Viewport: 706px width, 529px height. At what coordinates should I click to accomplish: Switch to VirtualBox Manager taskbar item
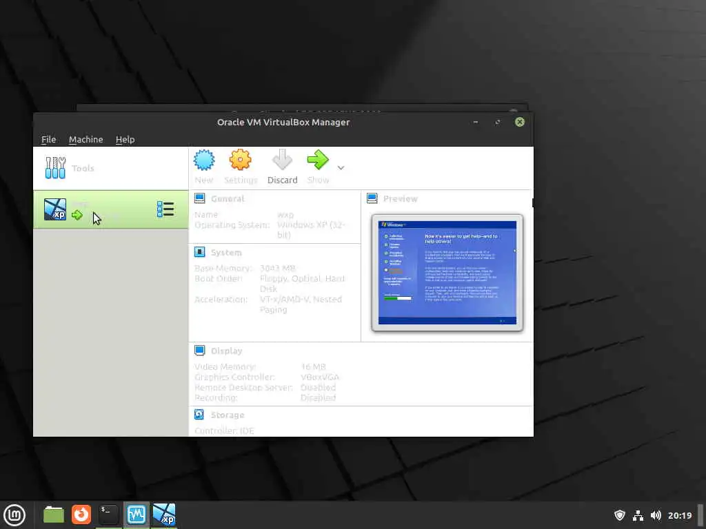(136, 515)
